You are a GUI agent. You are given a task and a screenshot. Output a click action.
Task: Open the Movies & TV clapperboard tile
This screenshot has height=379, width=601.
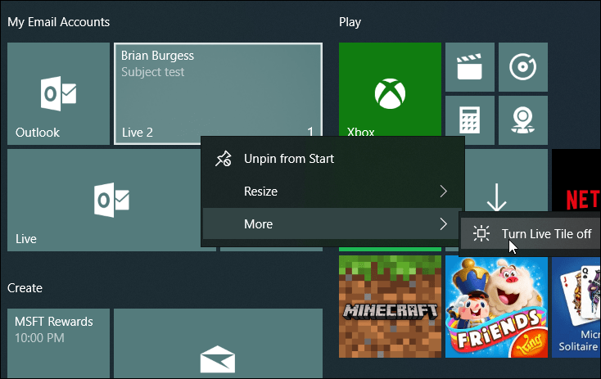pyautogui.click(x=469, y=67)
